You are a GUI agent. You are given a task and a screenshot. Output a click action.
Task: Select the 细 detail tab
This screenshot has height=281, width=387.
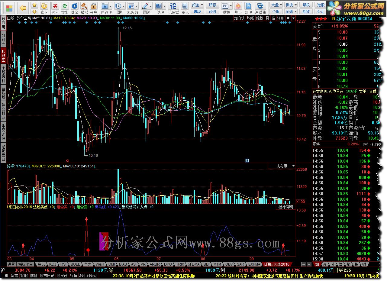coord(317,264)
